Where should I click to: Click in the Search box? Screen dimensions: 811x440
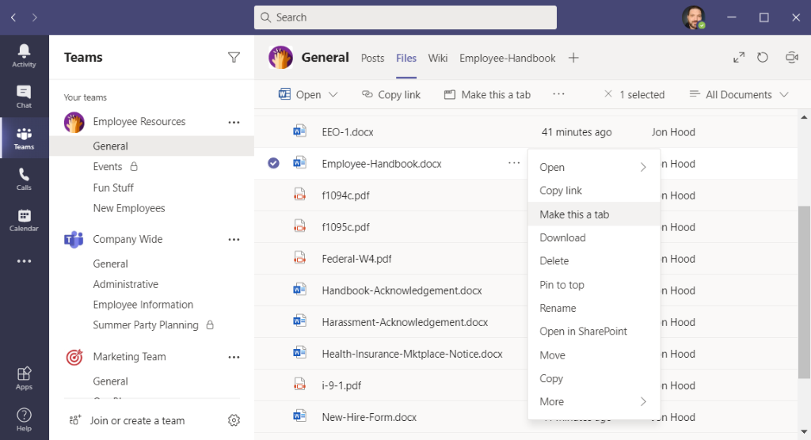[405, 17]
